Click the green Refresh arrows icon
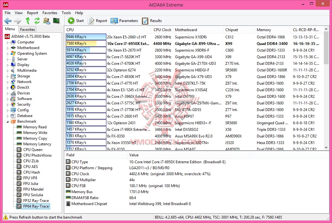Screen dimensions: 332x223 [x=37, y=21]
